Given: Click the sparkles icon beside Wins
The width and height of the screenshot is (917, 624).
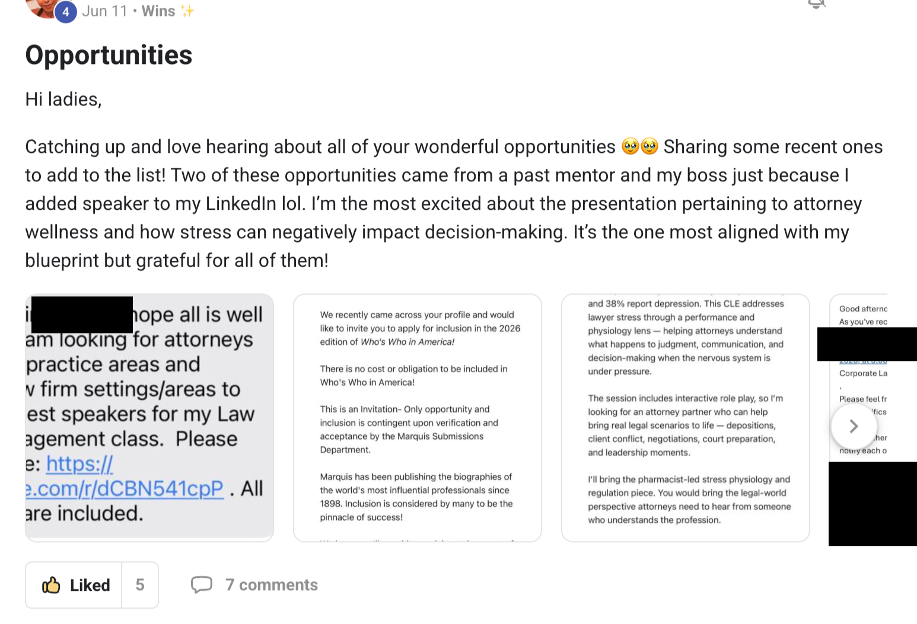Looking at the screenshot, I should tap(187, 11).
